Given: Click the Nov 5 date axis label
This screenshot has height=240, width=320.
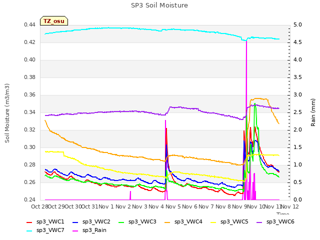Looking at the screenshot, I should [173, 207].
